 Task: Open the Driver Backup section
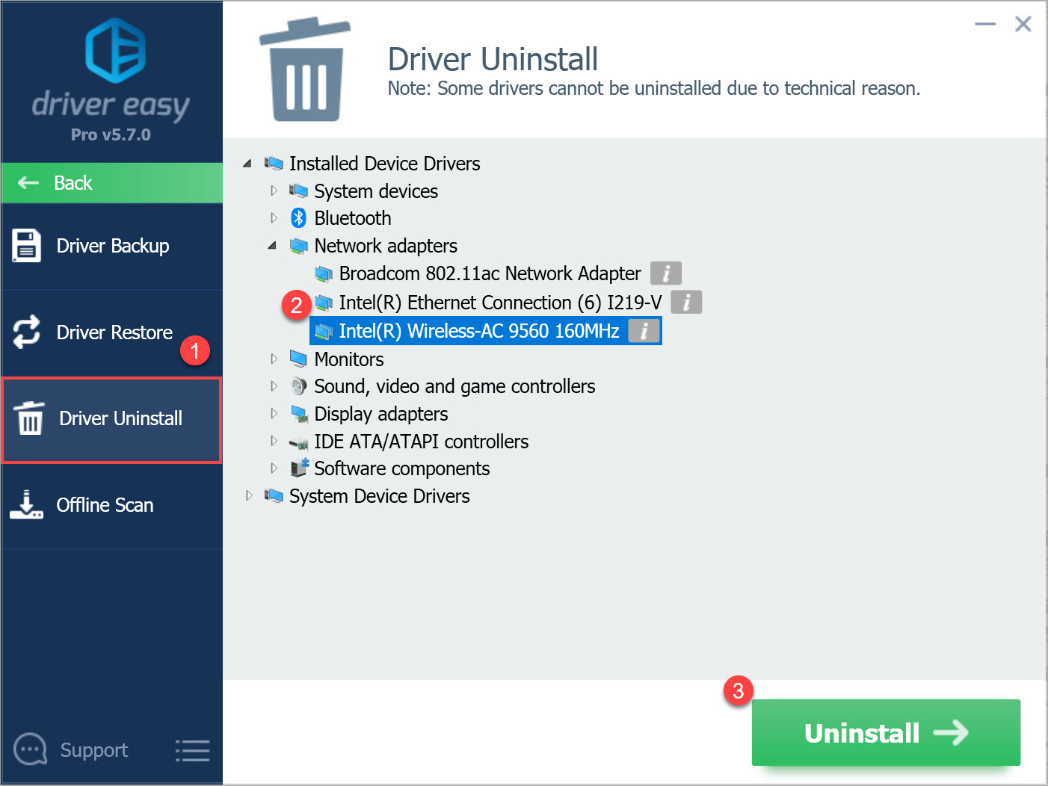112,247
